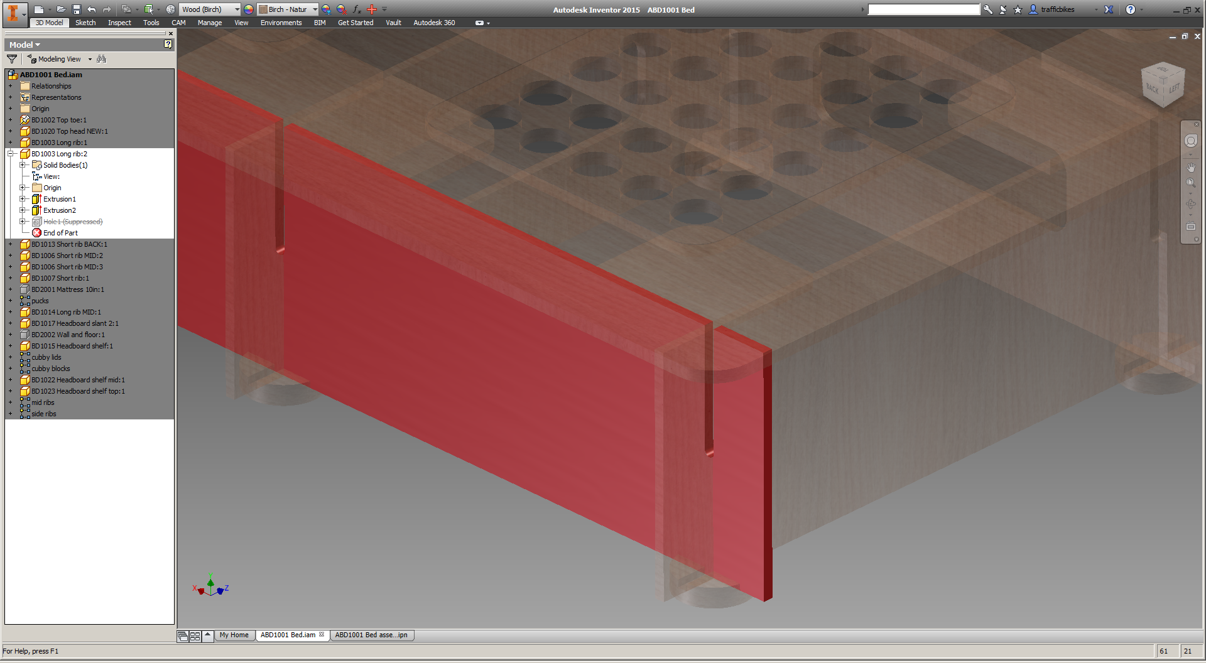The height and width of the screenshot is (663, 1206).
Task: Select End of Part marker
Action: [60, 233]
